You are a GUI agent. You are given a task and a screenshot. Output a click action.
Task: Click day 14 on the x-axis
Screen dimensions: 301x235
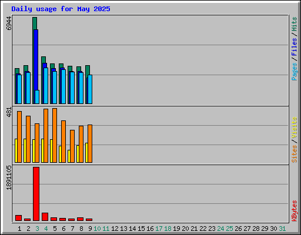(132, 229)
